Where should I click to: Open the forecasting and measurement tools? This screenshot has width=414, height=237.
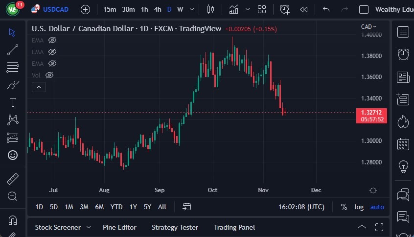coord(12,138)
